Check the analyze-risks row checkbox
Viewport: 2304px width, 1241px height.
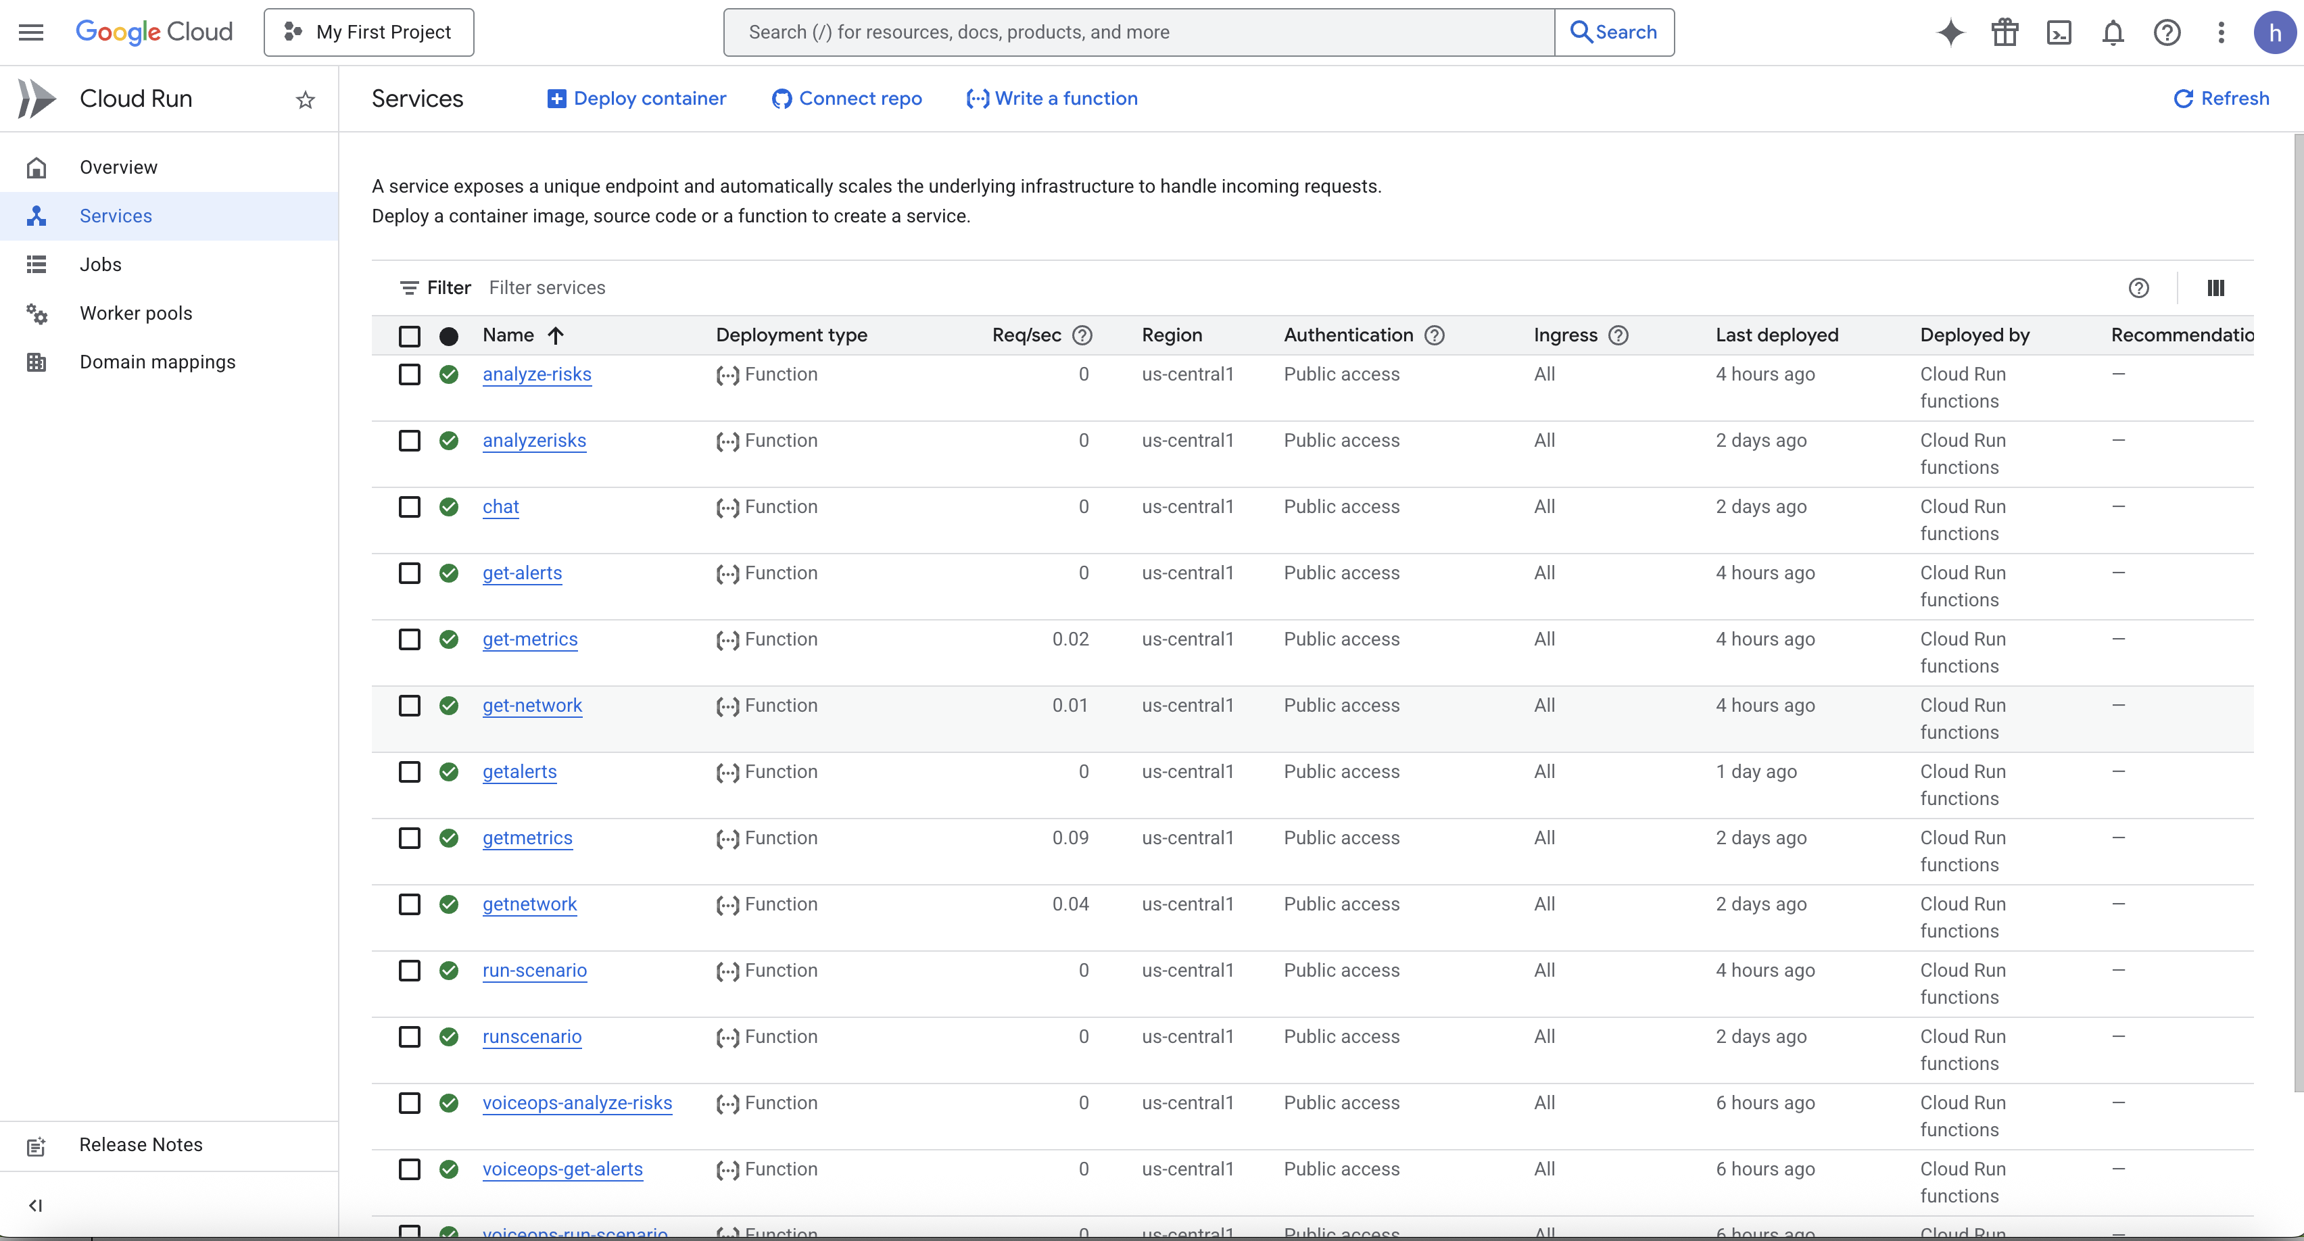[410, 374]
